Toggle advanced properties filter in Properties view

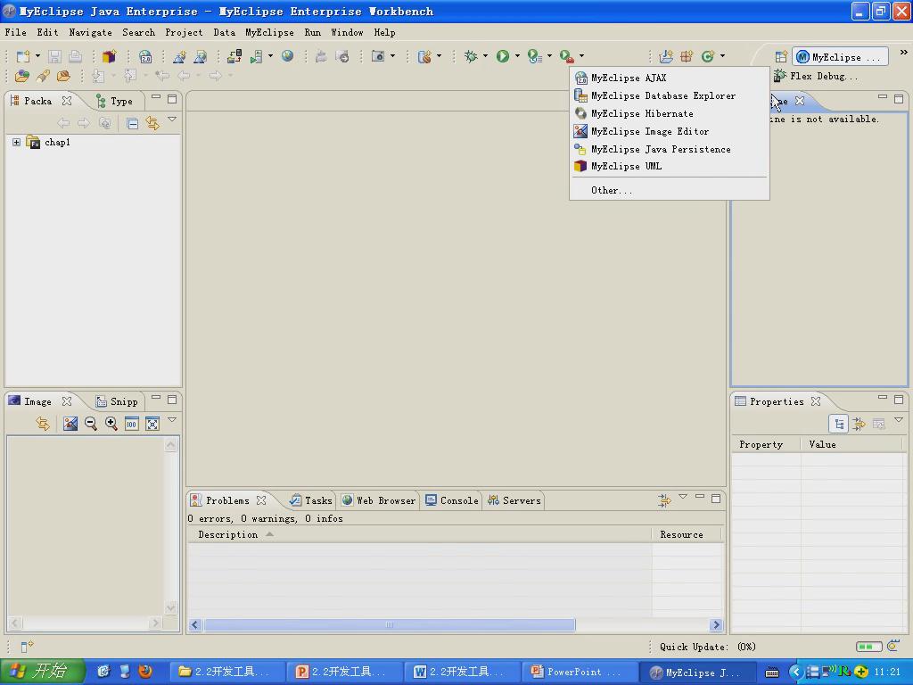pyautogui.click(x=859, y=424)
